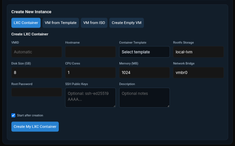Uncheck Start after creation checkbox
The image size is (235, 146).
pyautogui.click(x=13, y=115)
